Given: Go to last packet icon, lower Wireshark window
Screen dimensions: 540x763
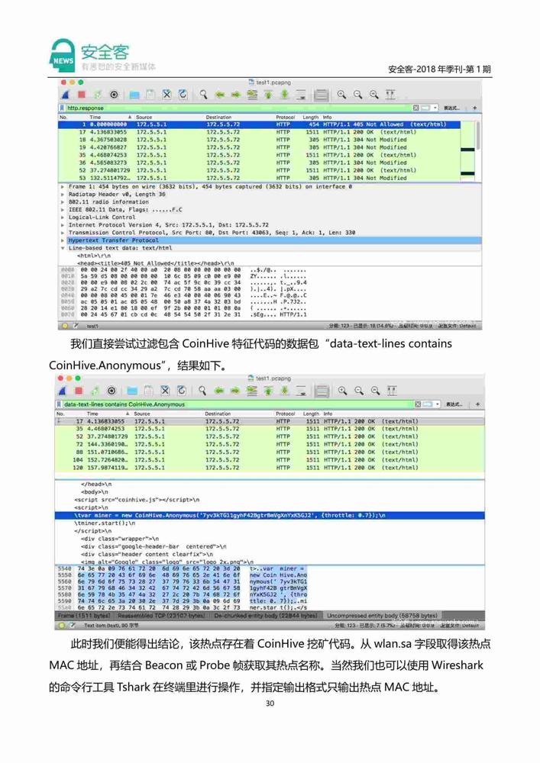Looking at the screenshot, I should point(284,390).
